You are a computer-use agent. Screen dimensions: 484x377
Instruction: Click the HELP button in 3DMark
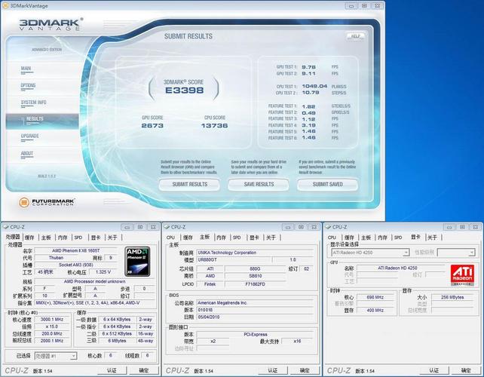coord(355,36)
